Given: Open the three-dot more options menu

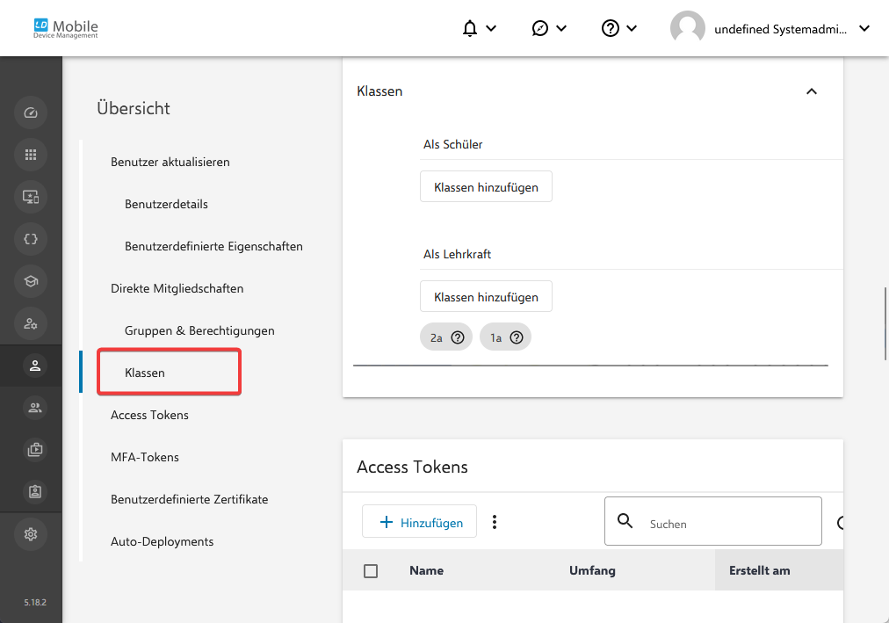Looking at the screenshot, I should pyautogui.click(x=495, y=522).
